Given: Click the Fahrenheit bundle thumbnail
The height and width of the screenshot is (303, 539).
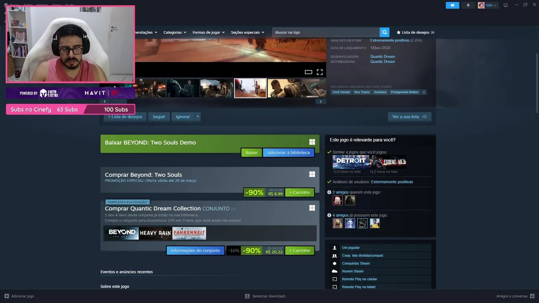Looking at the screenshot, I should tap(189, 233).
